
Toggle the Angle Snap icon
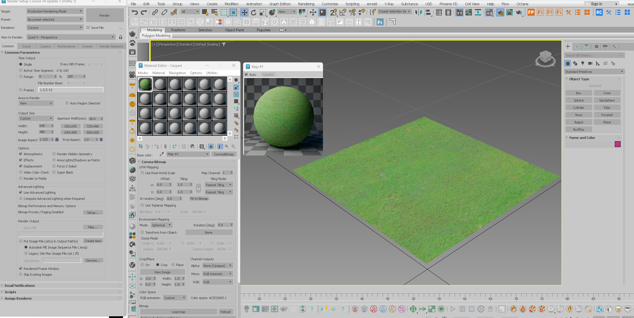pos(343,12)
